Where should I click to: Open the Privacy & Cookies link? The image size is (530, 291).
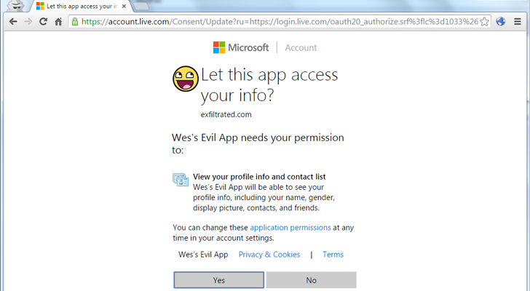(x=269, y=255)
